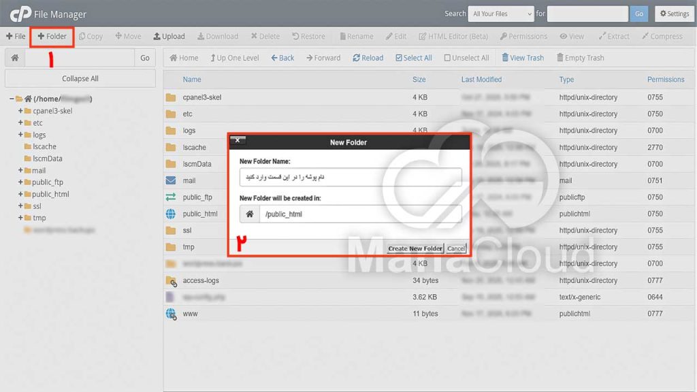Click the Create New Folder button
The image size is (697, 392).
(415, 248)
